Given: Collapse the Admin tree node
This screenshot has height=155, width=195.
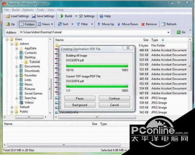Looking at the screenshot, I should [x=12, y=44].
